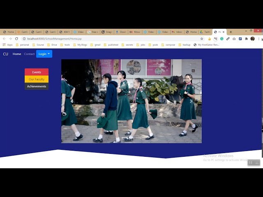Click the page vertical scrollbar
Screen dimensions: 263x197
tap(262, 103)
